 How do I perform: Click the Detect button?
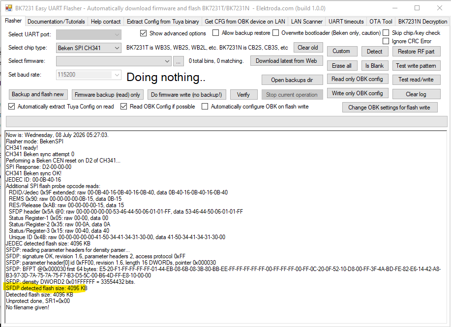click(374, 52)
